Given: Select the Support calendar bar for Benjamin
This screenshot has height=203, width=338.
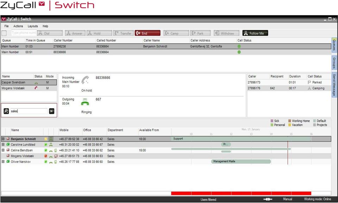Looking at the screenshot, I should pos(242,139).
